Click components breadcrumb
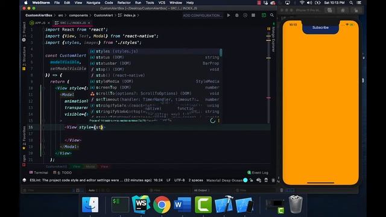 78,15
